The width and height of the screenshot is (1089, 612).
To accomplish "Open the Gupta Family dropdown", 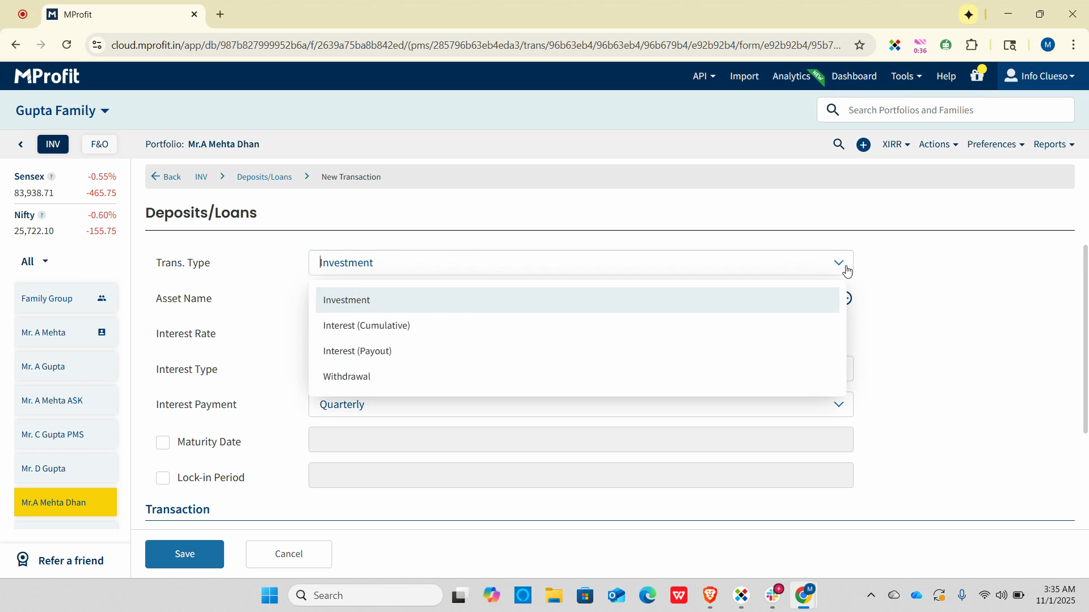I will coord(62,110).
